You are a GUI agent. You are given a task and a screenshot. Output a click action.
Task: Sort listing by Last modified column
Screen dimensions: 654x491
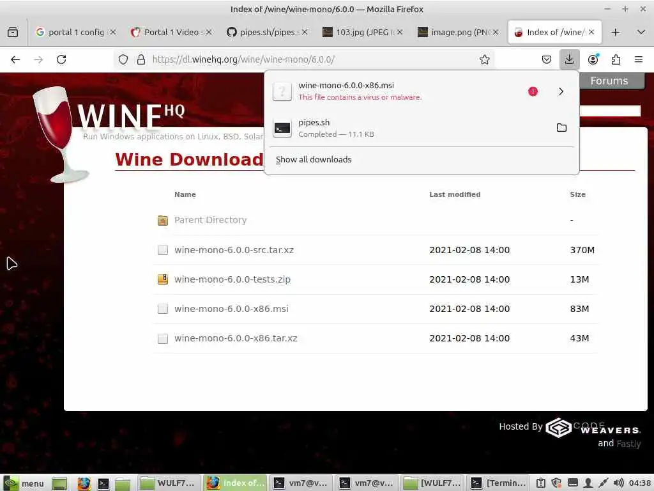[455, 194]
